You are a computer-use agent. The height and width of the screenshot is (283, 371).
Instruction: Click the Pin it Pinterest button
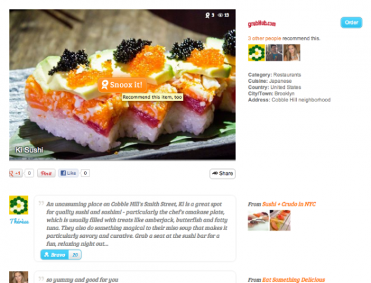pos(46,173)
